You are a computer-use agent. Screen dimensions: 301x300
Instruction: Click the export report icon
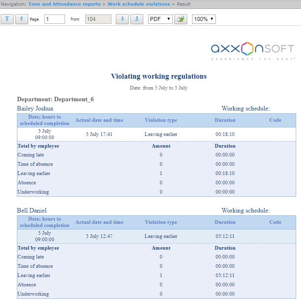(x=181, y=19)
